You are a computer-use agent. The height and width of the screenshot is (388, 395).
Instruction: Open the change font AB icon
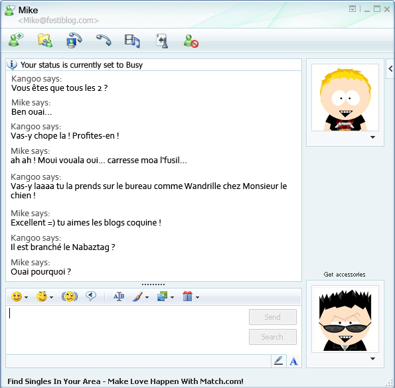[x=119, y=296]
